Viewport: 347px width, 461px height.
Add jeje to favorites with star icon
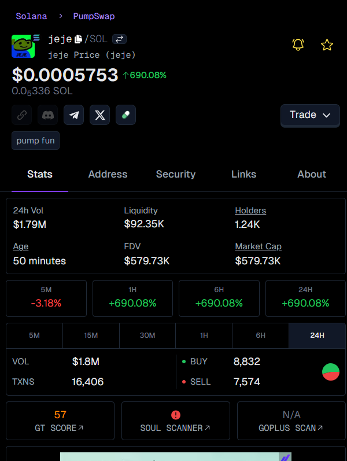click(327, 45)
